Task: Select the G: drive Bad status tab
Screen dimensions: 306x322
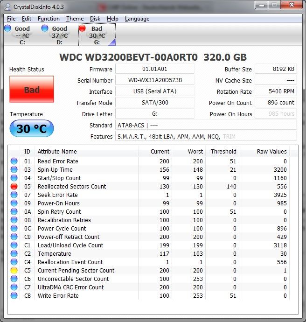Action: pos(97,35)
